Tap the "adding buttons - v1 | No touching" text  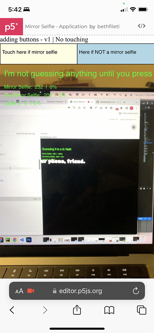[44, 39]
